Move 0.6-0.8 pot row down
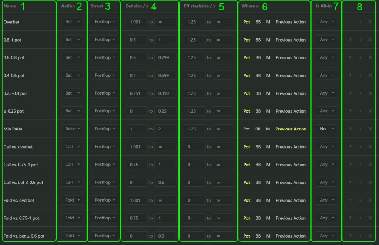379x245 pixels. tap(360, 57)
